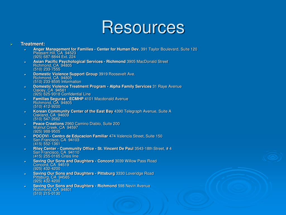Select 'Anger Management for Families - Center for Human Dev.'

click(x=87, y=49)
